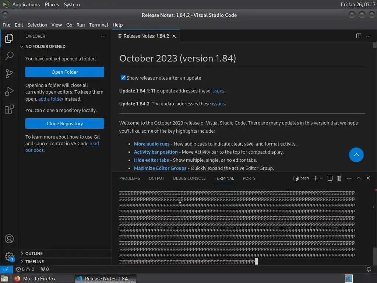Click the release notes vertical scrollbar
The image size is (377, 283).
pos(374,45)
